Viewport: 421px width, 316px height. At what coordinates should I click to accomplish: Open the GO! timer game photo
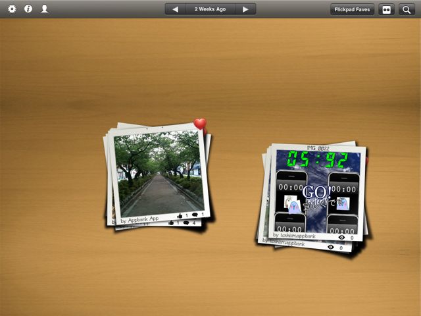318,192
